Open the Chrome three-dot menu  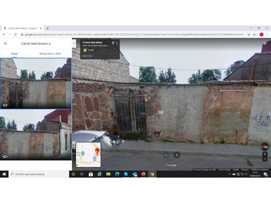(267, 35)
